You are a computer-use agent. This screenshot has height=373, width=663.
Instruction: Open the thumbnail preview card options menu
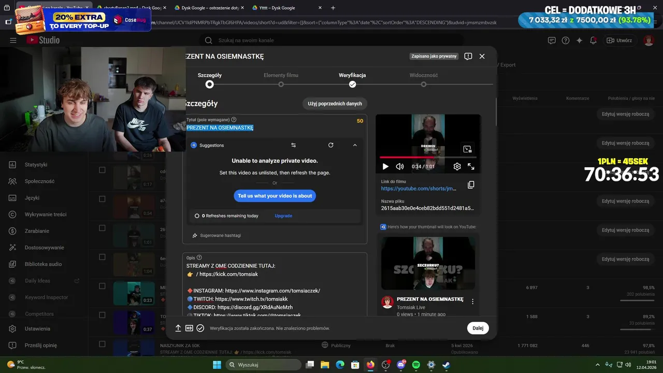click(472, 302)
